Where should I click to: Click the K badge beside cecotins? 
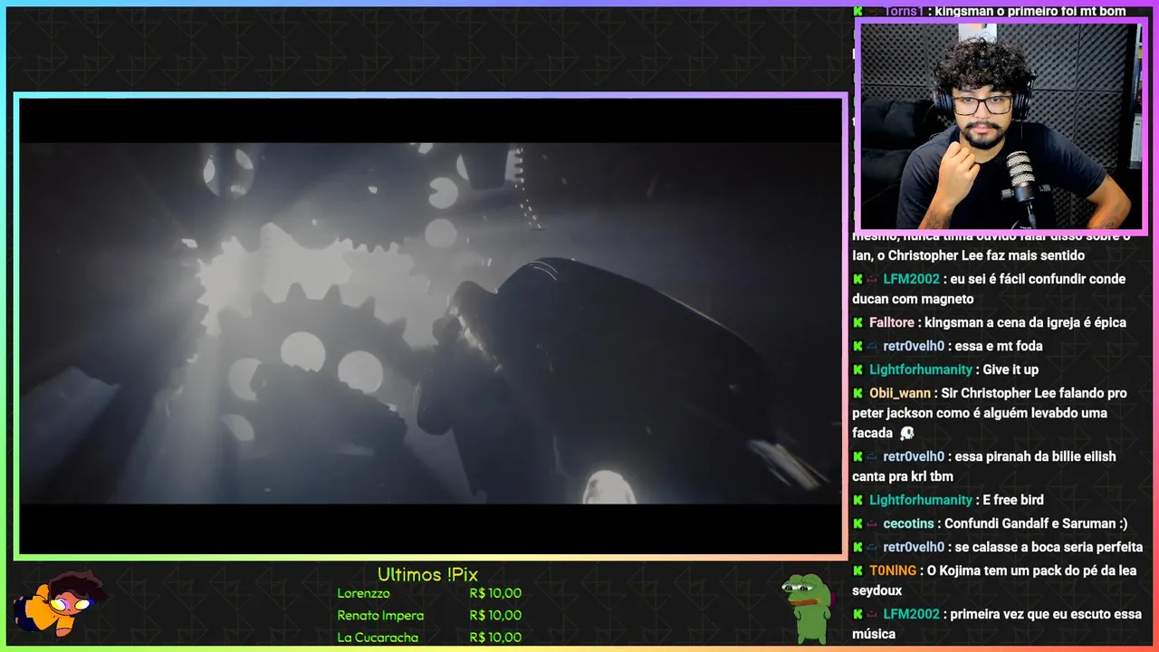coord(857,523)
